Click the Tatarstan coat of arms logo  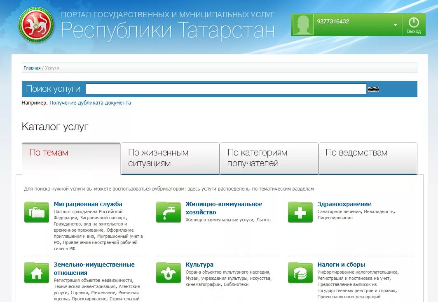pyautogui.click(x=36, y=25)
